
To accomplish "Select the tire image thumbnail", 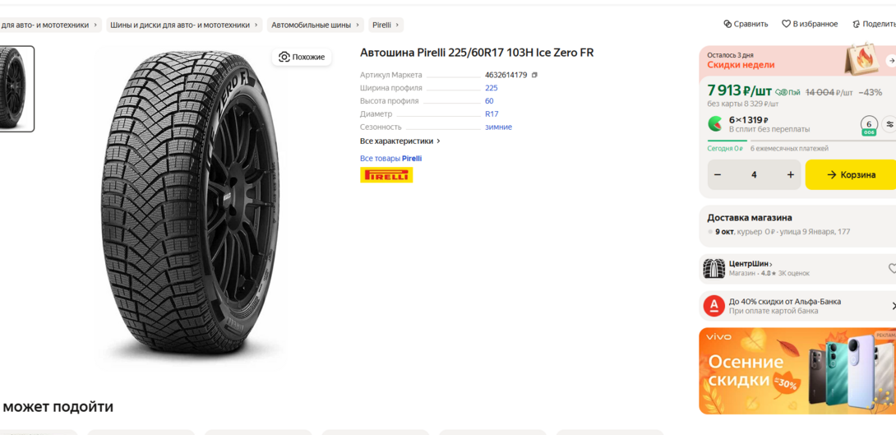I will [16, 88].
